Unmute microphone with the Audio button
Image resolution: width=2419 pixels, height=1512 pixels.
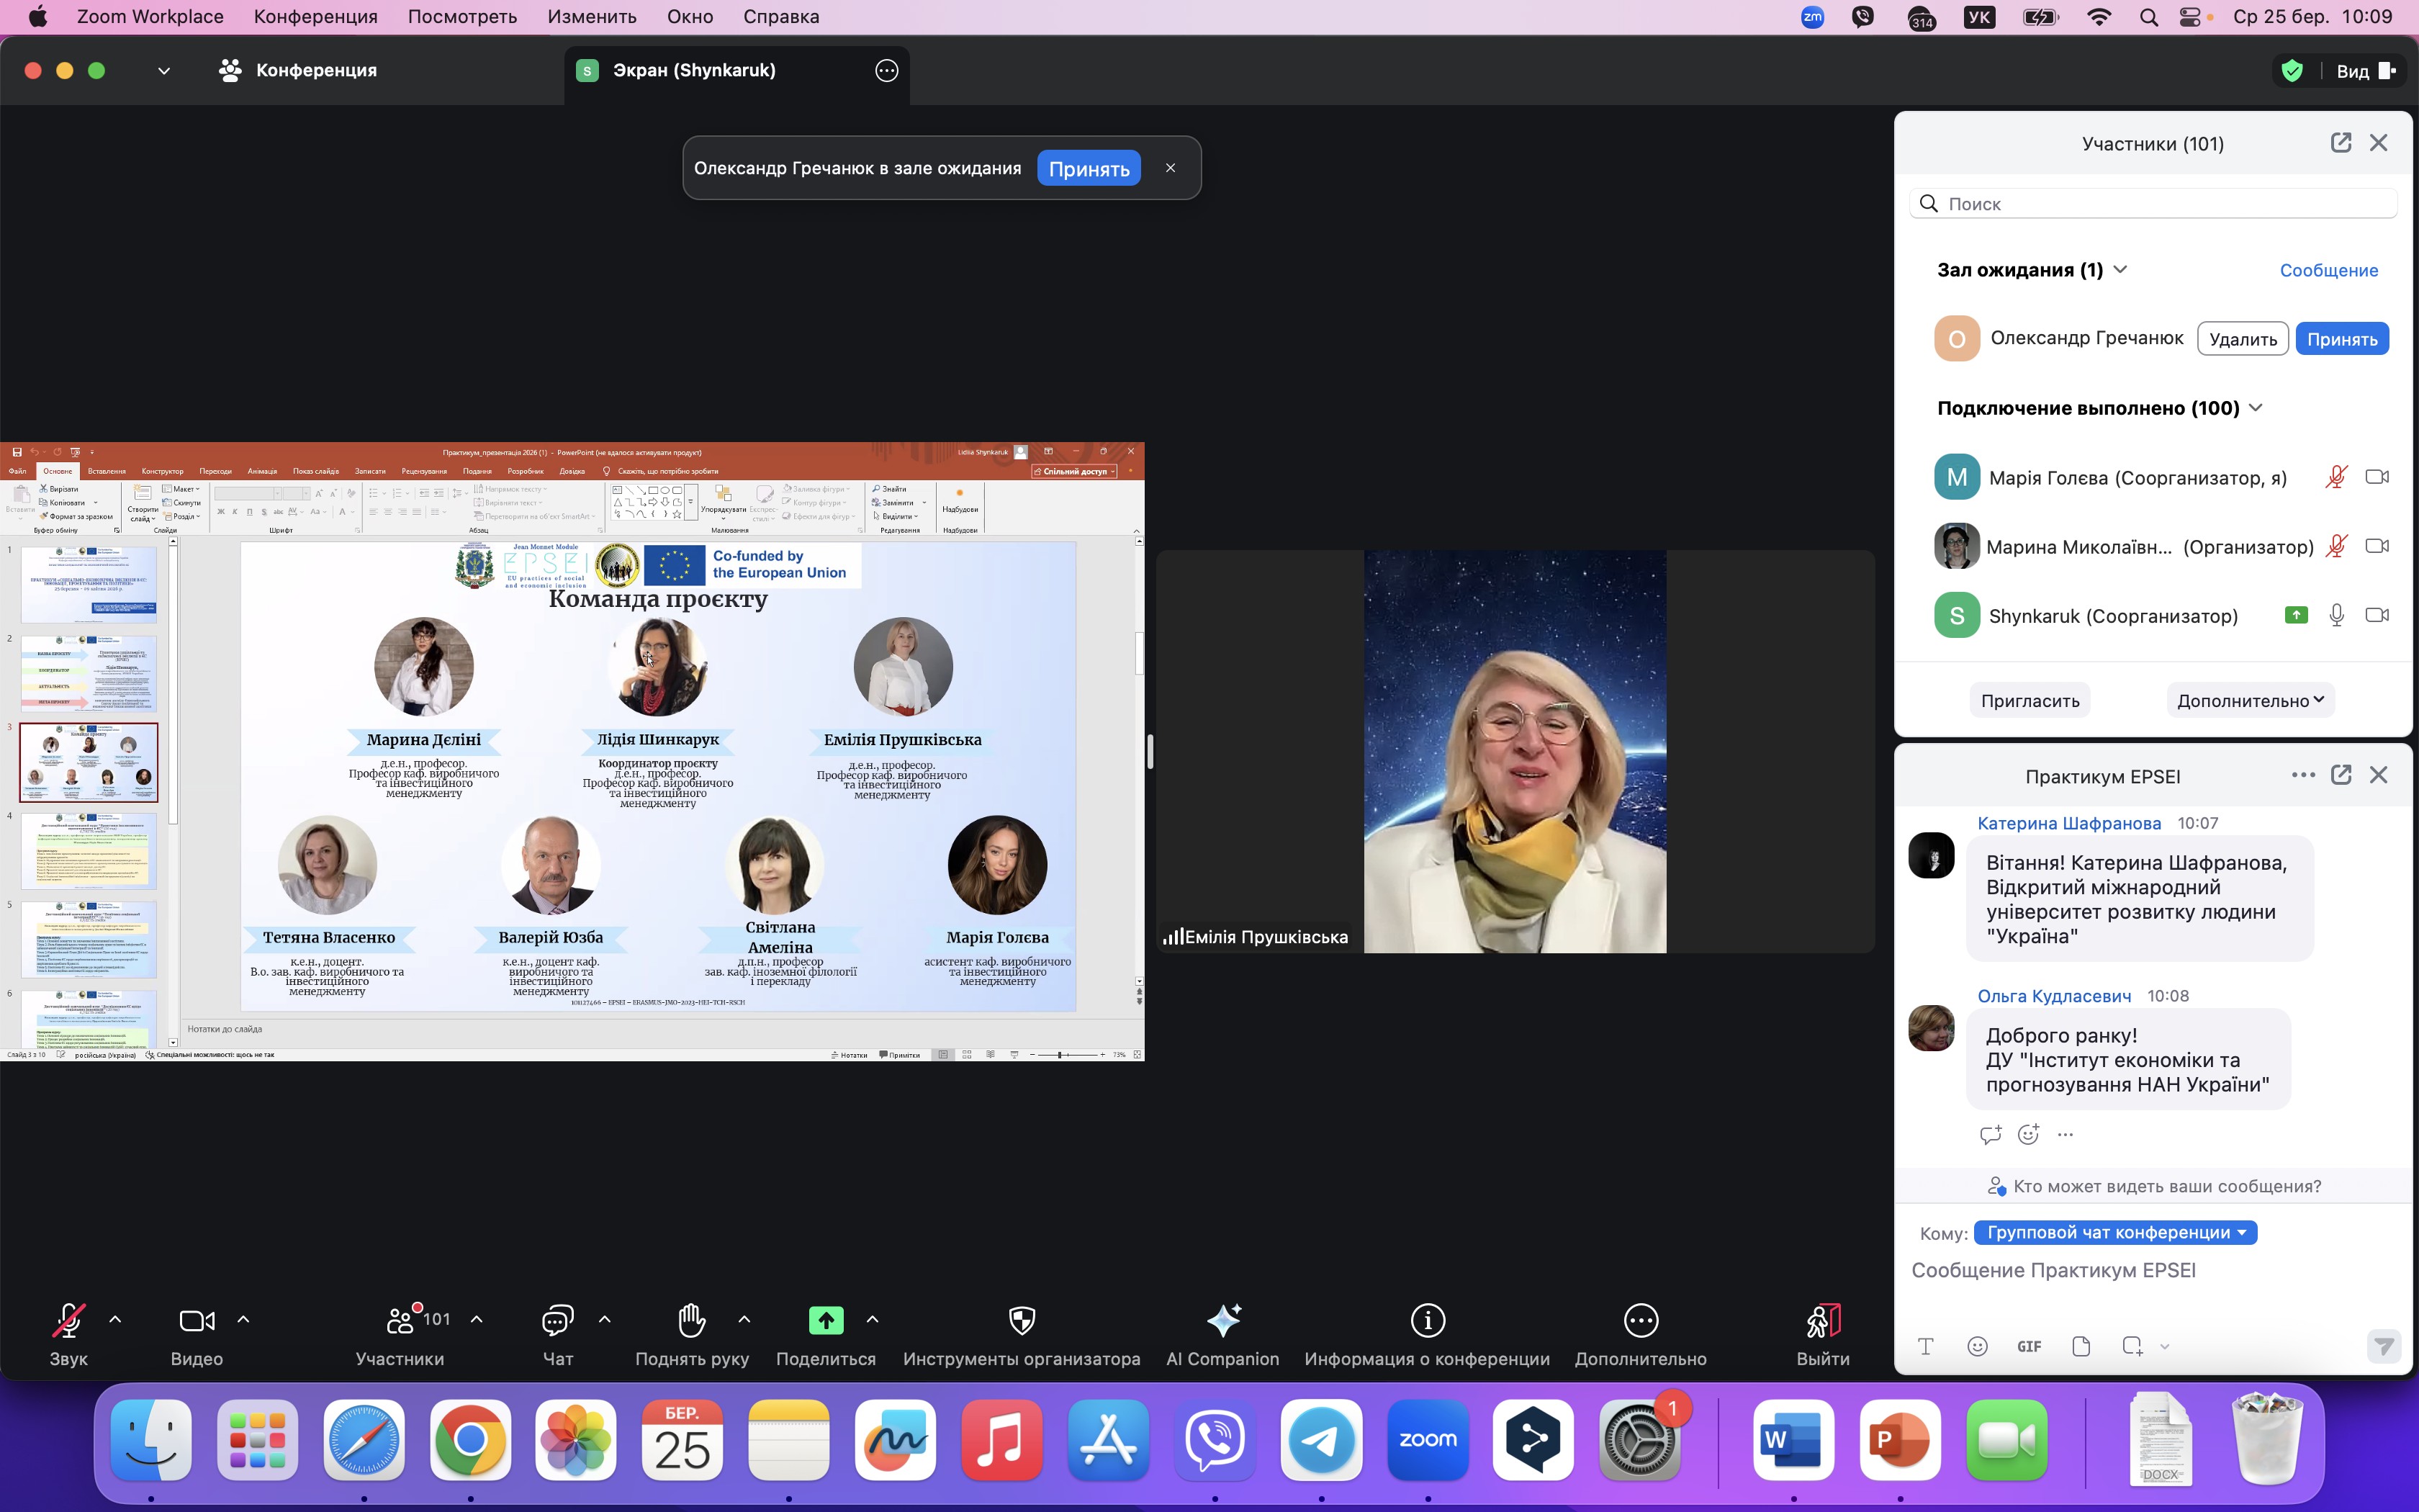[x=68, y=1321]
